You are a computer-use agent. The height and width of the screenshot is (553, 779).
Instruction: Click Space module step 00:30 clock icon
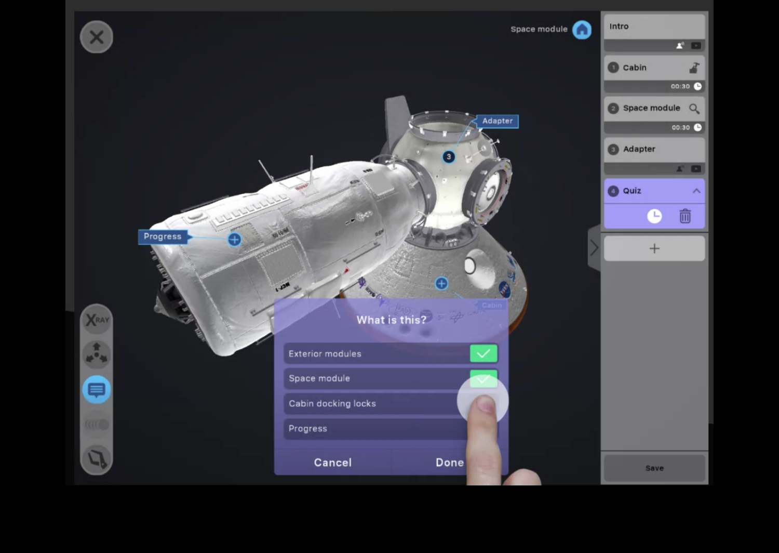point(698,127)
